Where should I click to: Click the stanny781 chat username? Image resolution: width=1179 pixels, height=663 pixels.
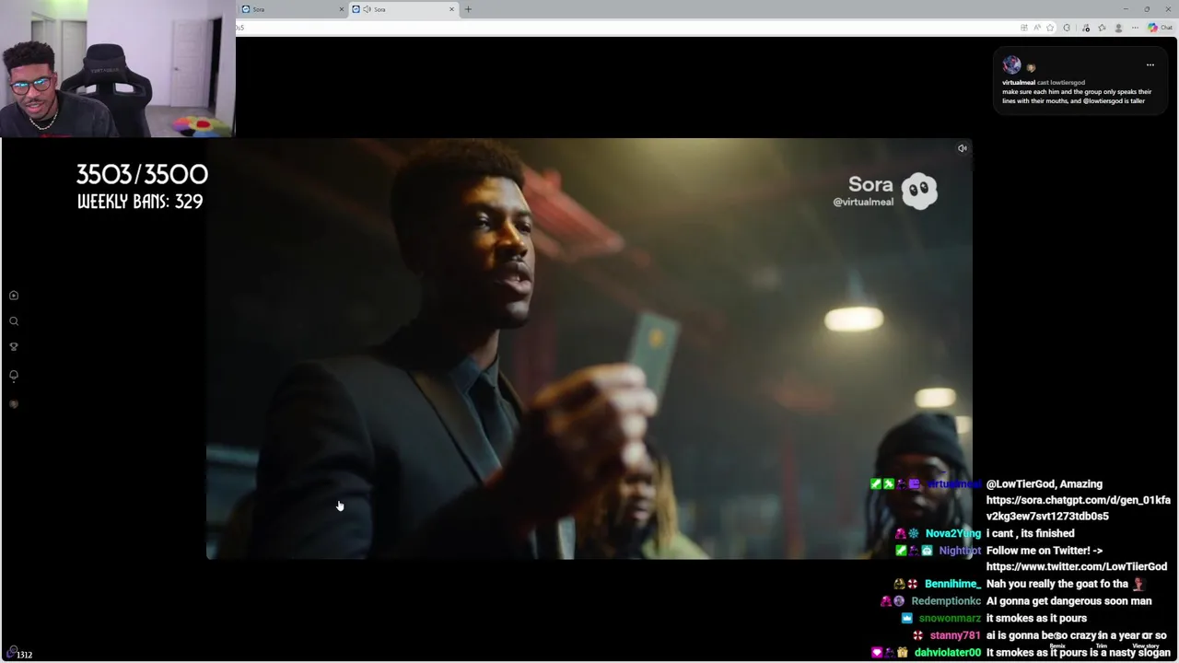click(955, 635)
